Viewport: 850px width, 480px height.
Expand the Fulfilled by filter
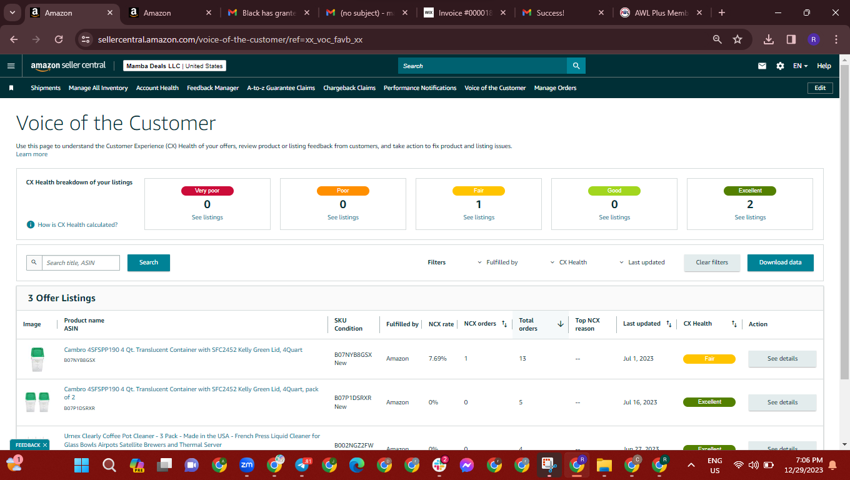point(497,262)
